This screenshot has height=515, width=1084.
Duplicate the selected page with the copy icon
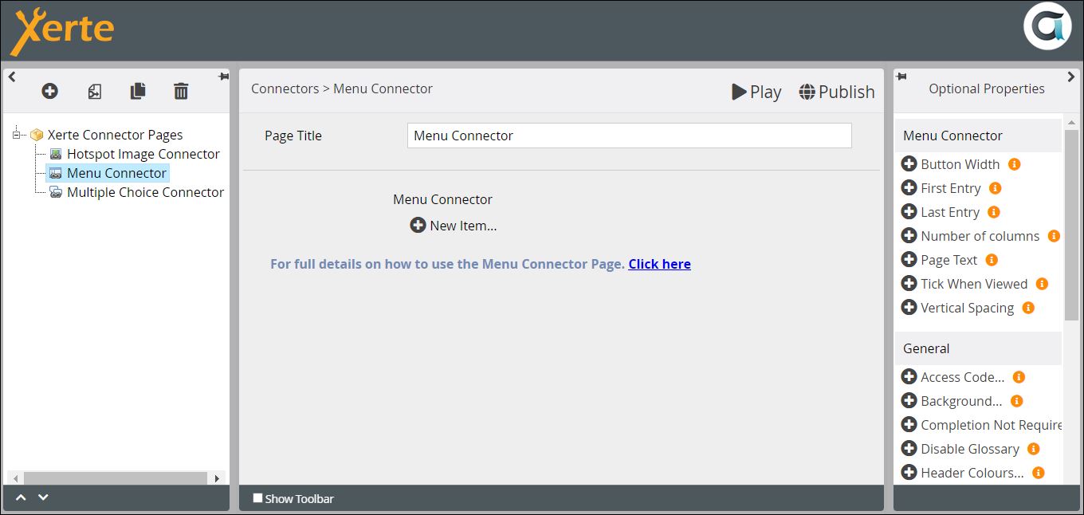(x=138, y=91)
